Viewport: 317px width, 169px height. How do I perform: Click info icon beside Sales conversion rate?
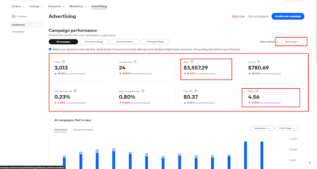point(143,91)
